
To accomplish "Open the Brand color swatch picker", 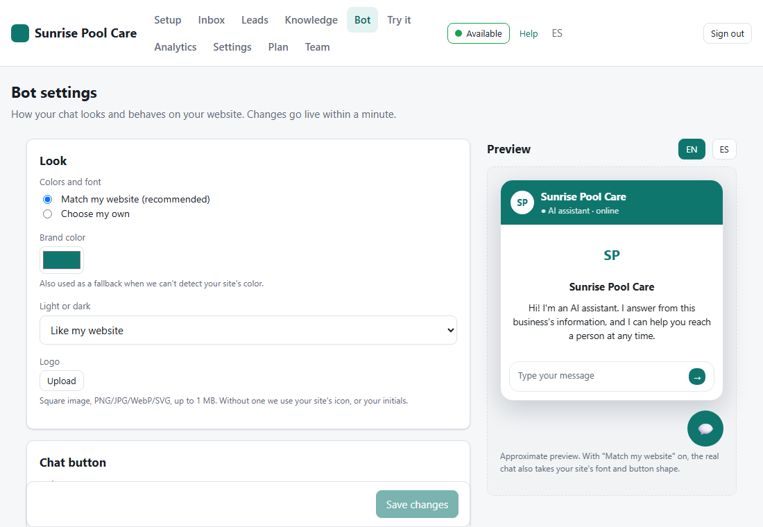I will pos(61,260).
